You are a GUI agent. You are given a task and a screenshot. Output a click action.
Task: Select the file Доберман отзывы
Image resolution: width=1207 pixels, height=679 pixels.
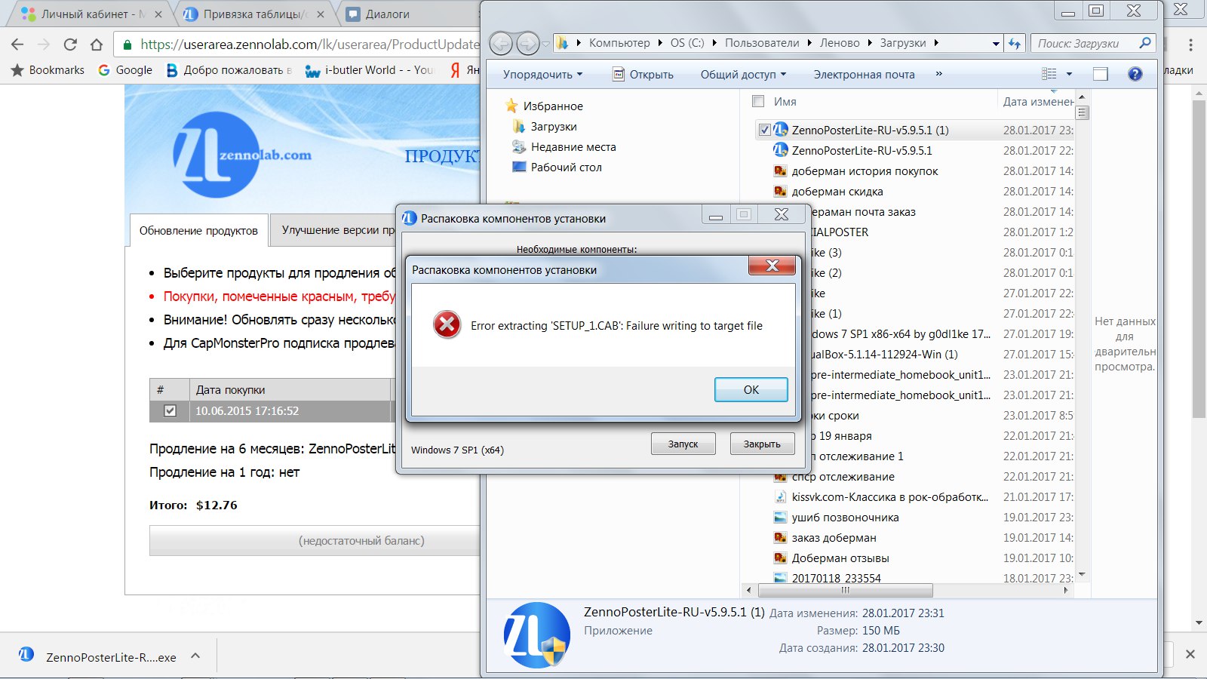point(840,558)
